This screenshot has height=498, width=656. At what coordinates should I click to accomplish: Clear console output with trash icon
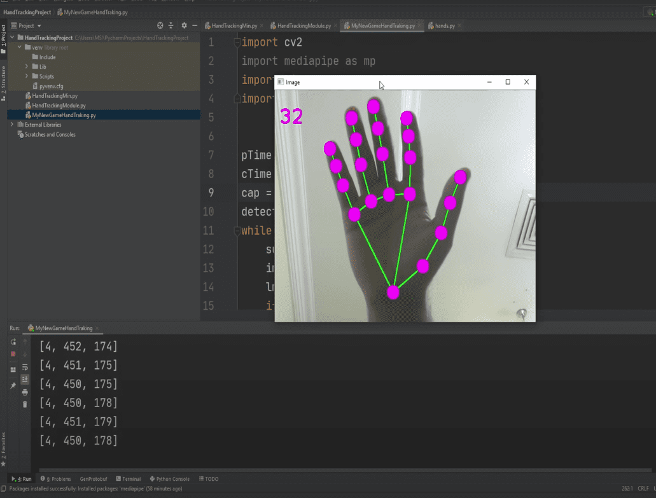pos(25,404)
